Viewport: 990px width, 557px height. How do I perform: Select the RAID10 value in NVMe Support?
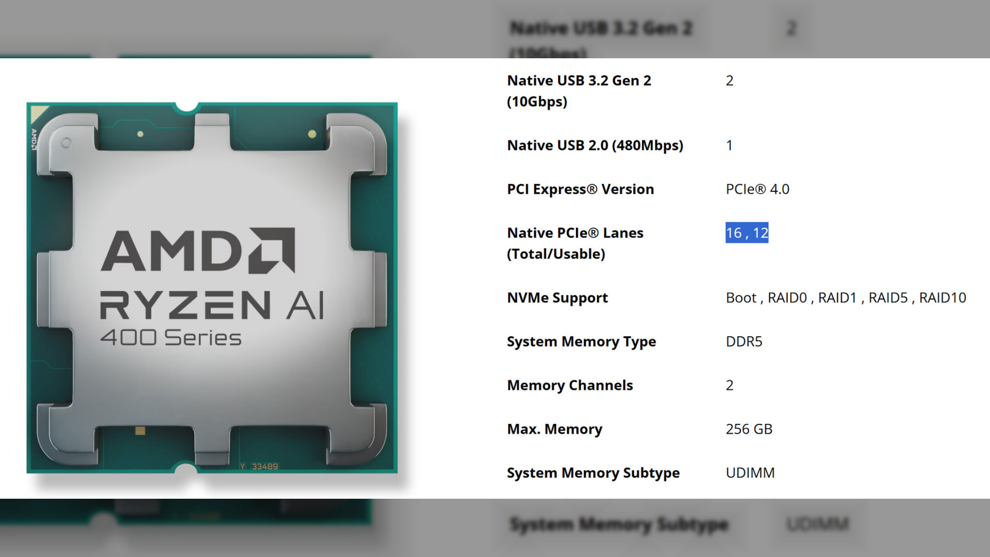(944, 297)
